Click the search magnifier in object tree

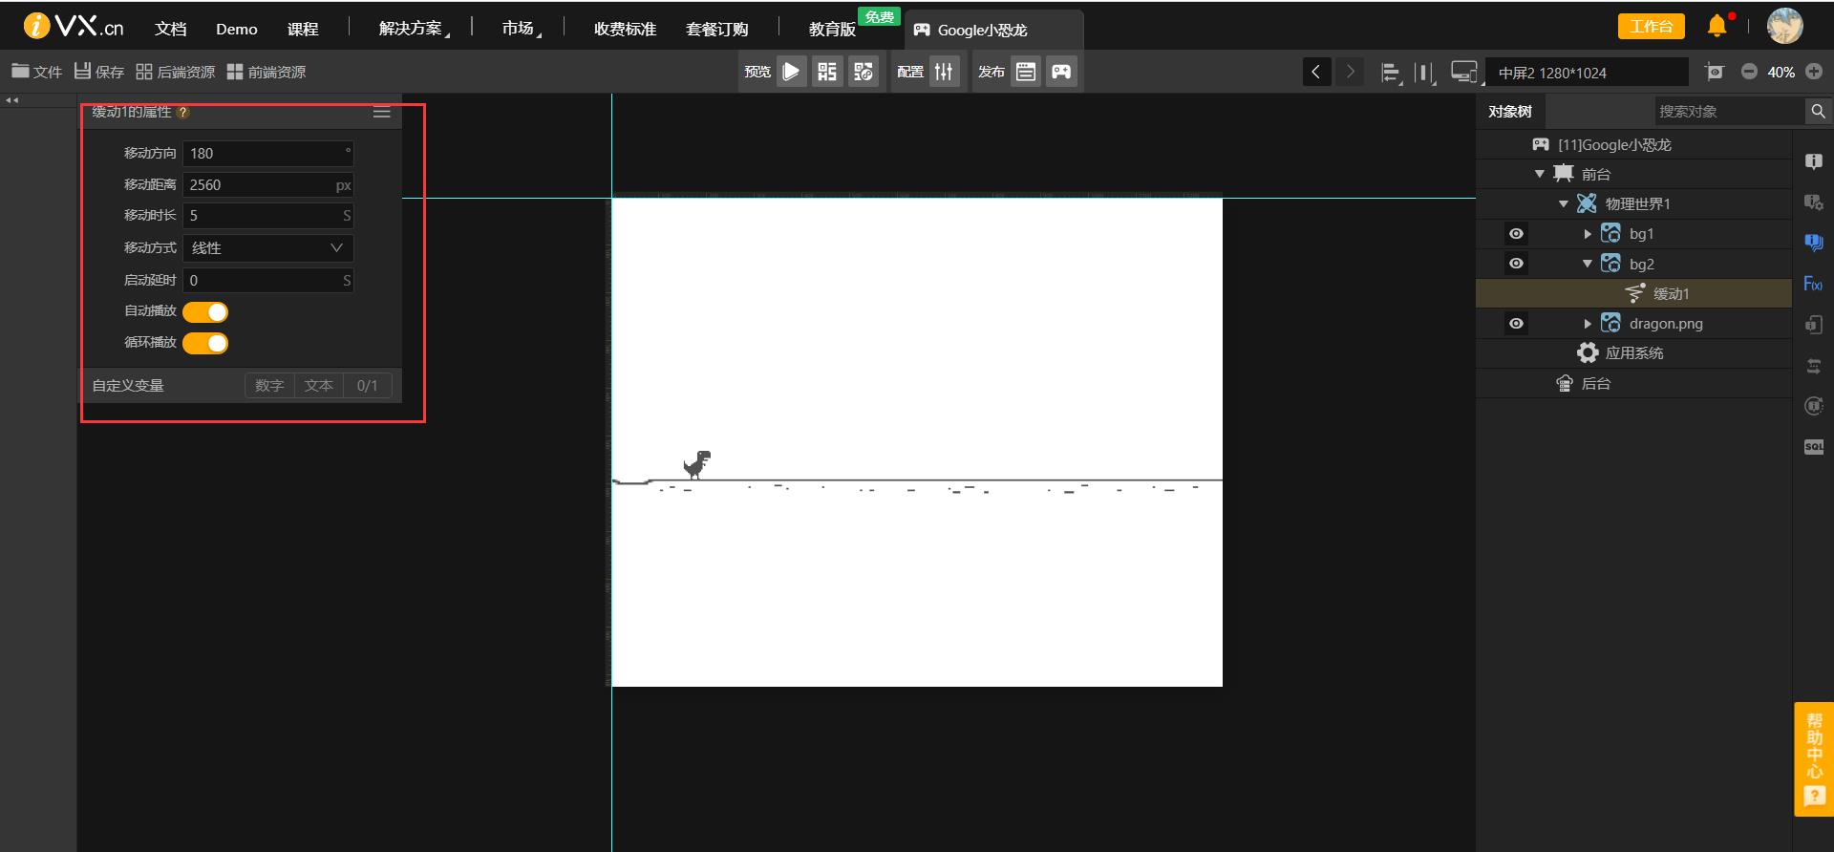(1818, 111)
